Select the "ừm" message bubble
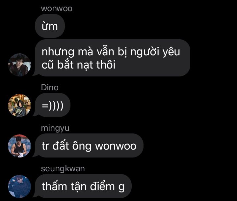Screen dimensions: 237x201 50,26
